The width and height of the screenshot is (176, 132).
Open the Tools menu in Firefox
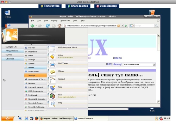tap(75, 20)
